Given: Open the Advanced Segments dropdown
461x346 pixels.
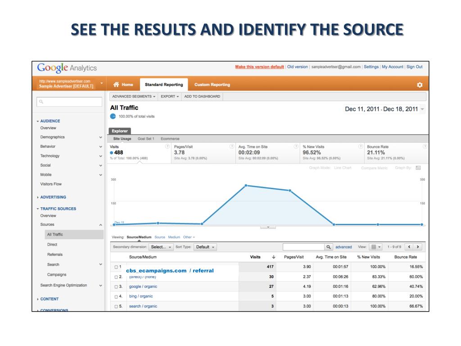Looking at the screenshot, I should click(133, 96).
